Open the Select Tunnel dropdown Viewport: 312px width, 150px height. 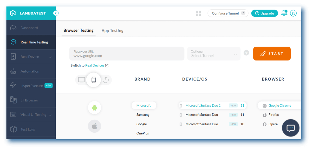[x=214, y=53]
